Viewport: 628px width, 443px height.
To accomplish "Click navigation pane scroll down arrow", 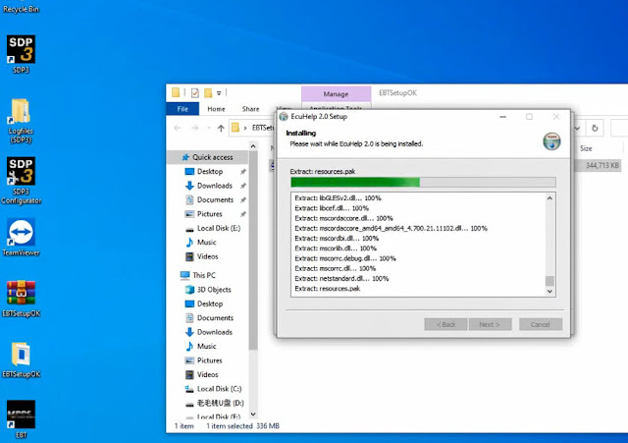I will pos(253,415).
